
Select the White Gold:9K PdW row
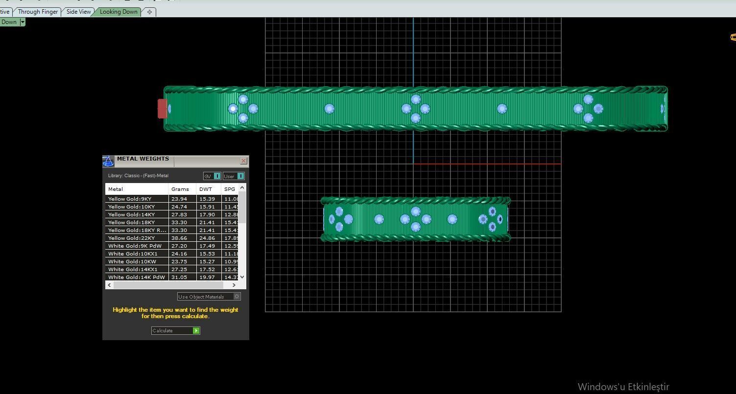172,246
